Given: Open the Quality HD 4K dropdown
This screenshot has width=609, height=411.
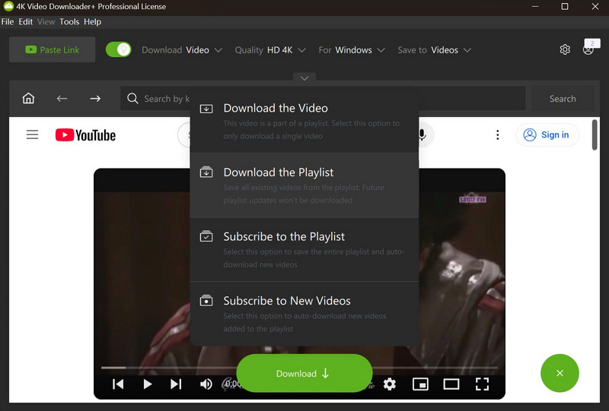Looking at the screenshot, I should tap(270, 50).
